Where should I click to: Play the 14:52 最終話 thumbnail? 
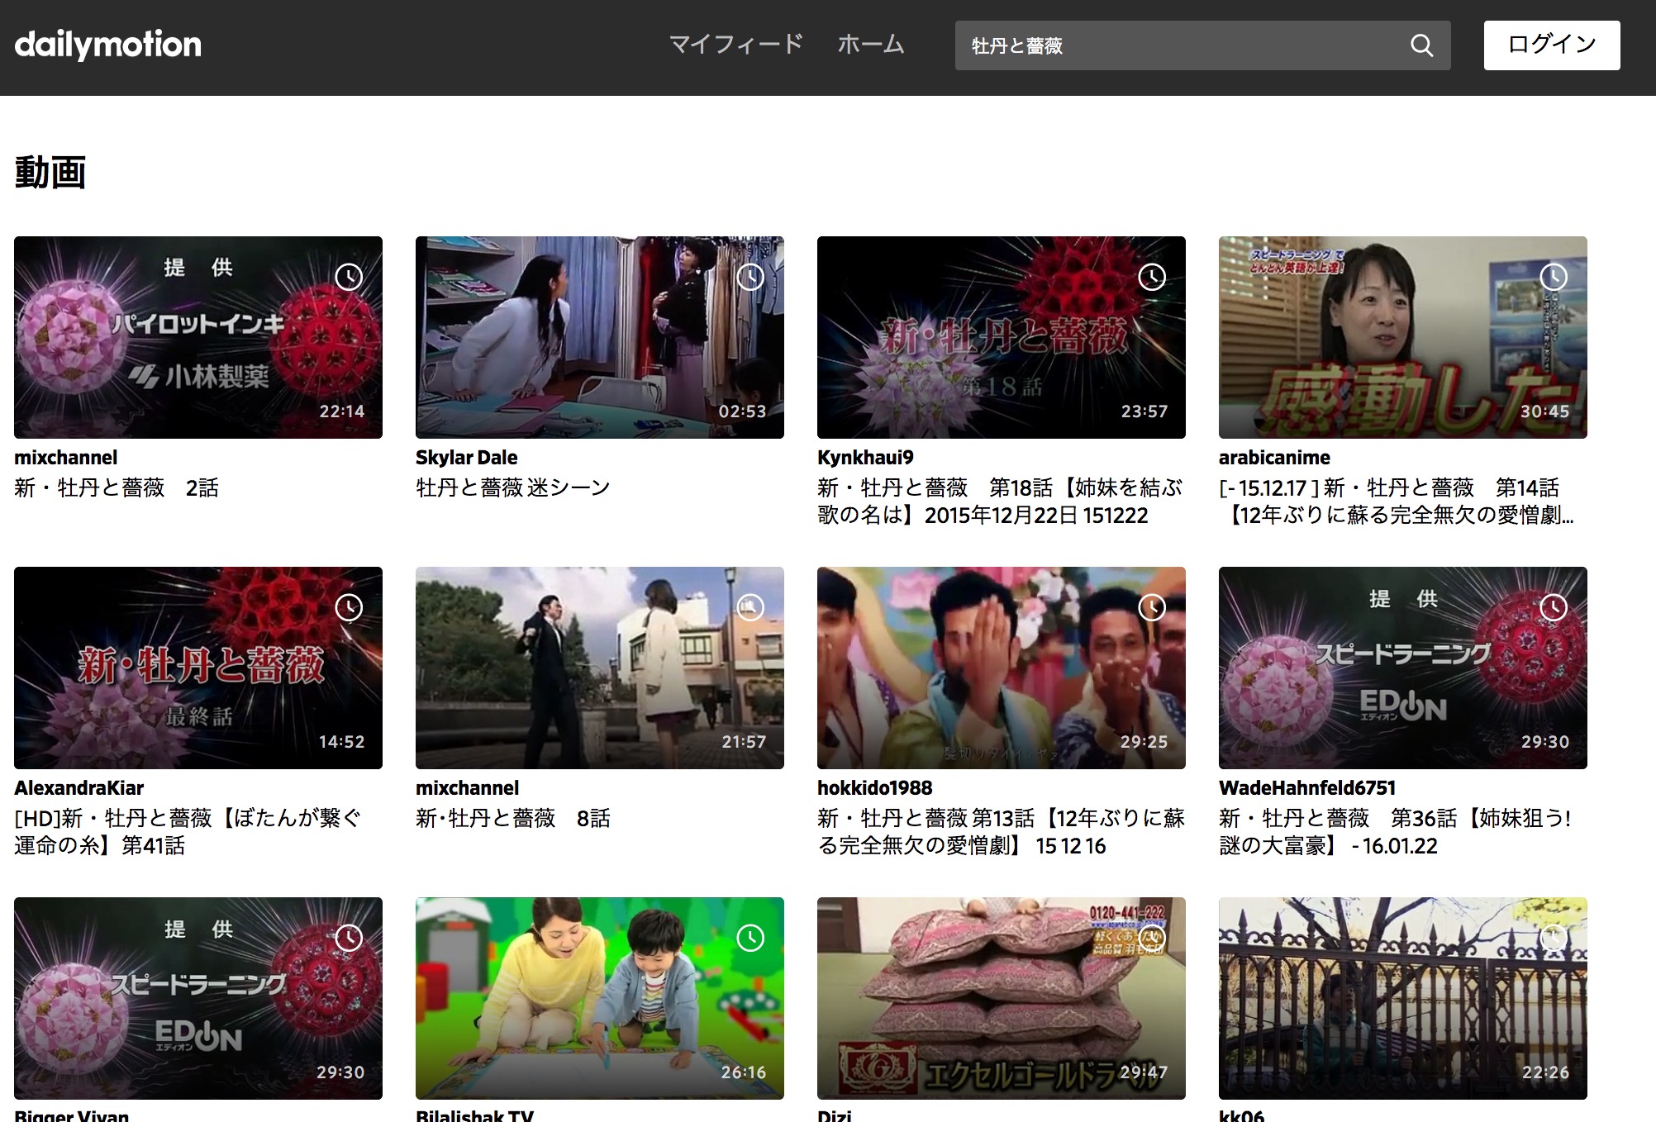point(198,668)
